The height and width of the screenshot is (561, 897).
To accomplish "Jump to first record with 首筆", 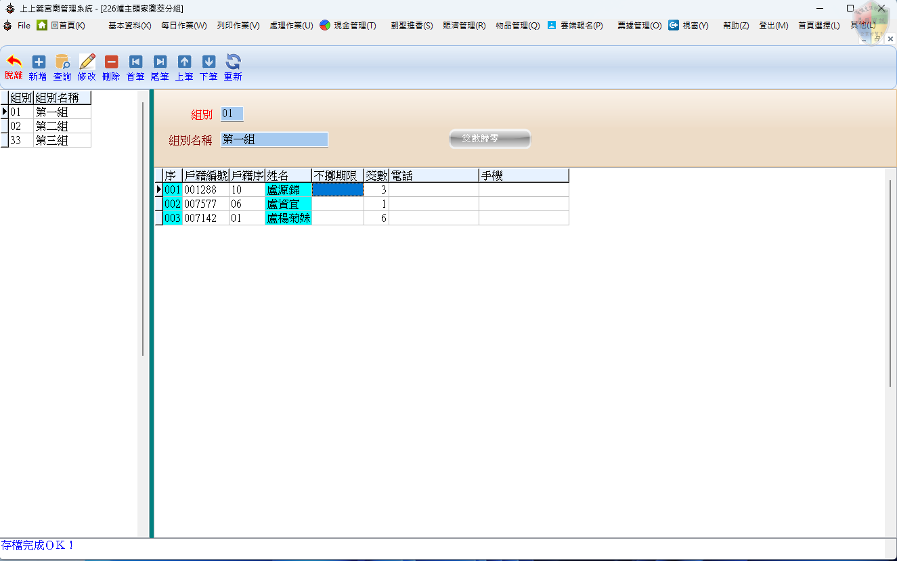I will point(135,62).
